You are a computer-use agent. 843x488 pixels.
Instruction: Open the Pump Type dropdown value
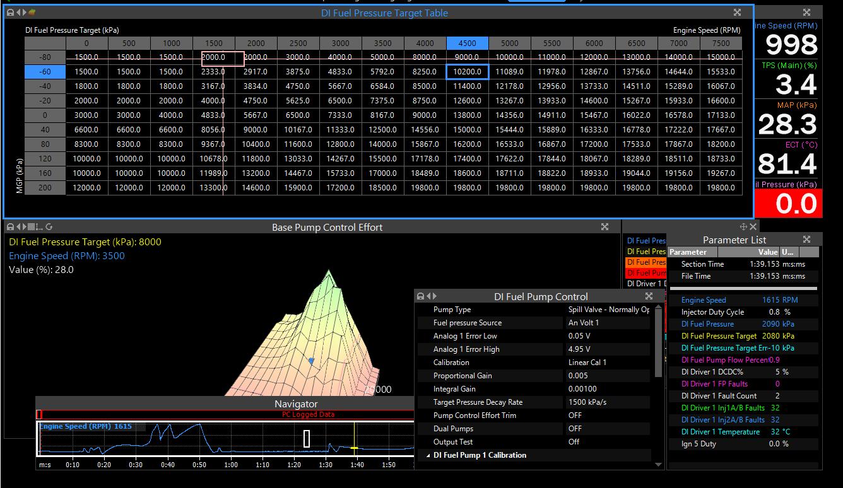click(x=608, y=310)
